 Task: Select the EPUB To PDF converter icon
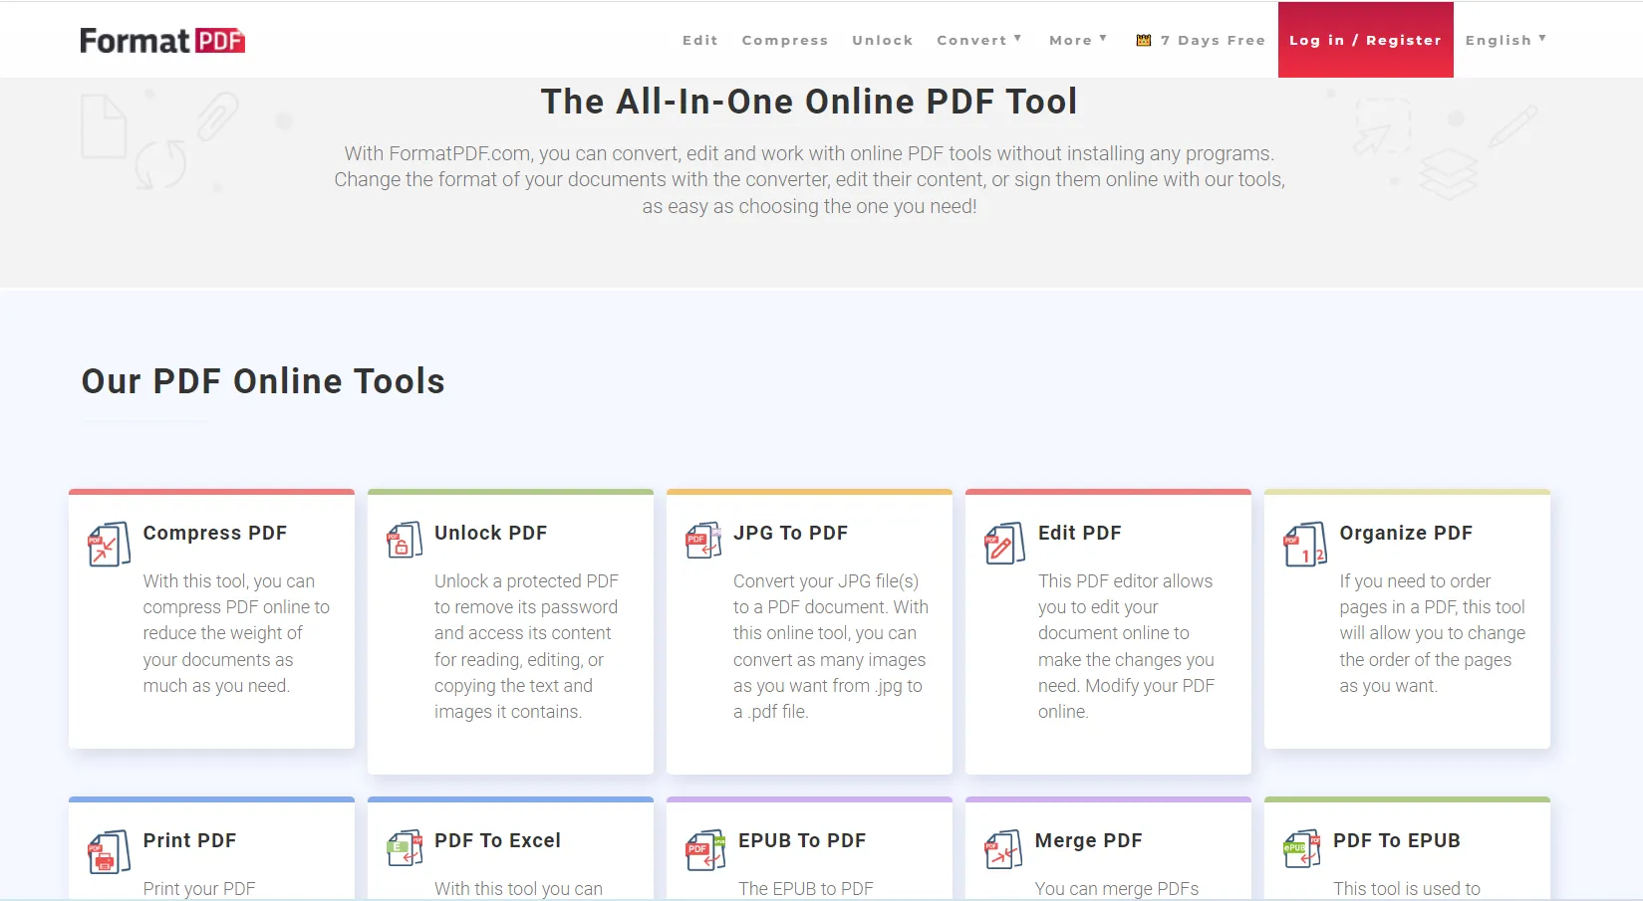[702, 848]
